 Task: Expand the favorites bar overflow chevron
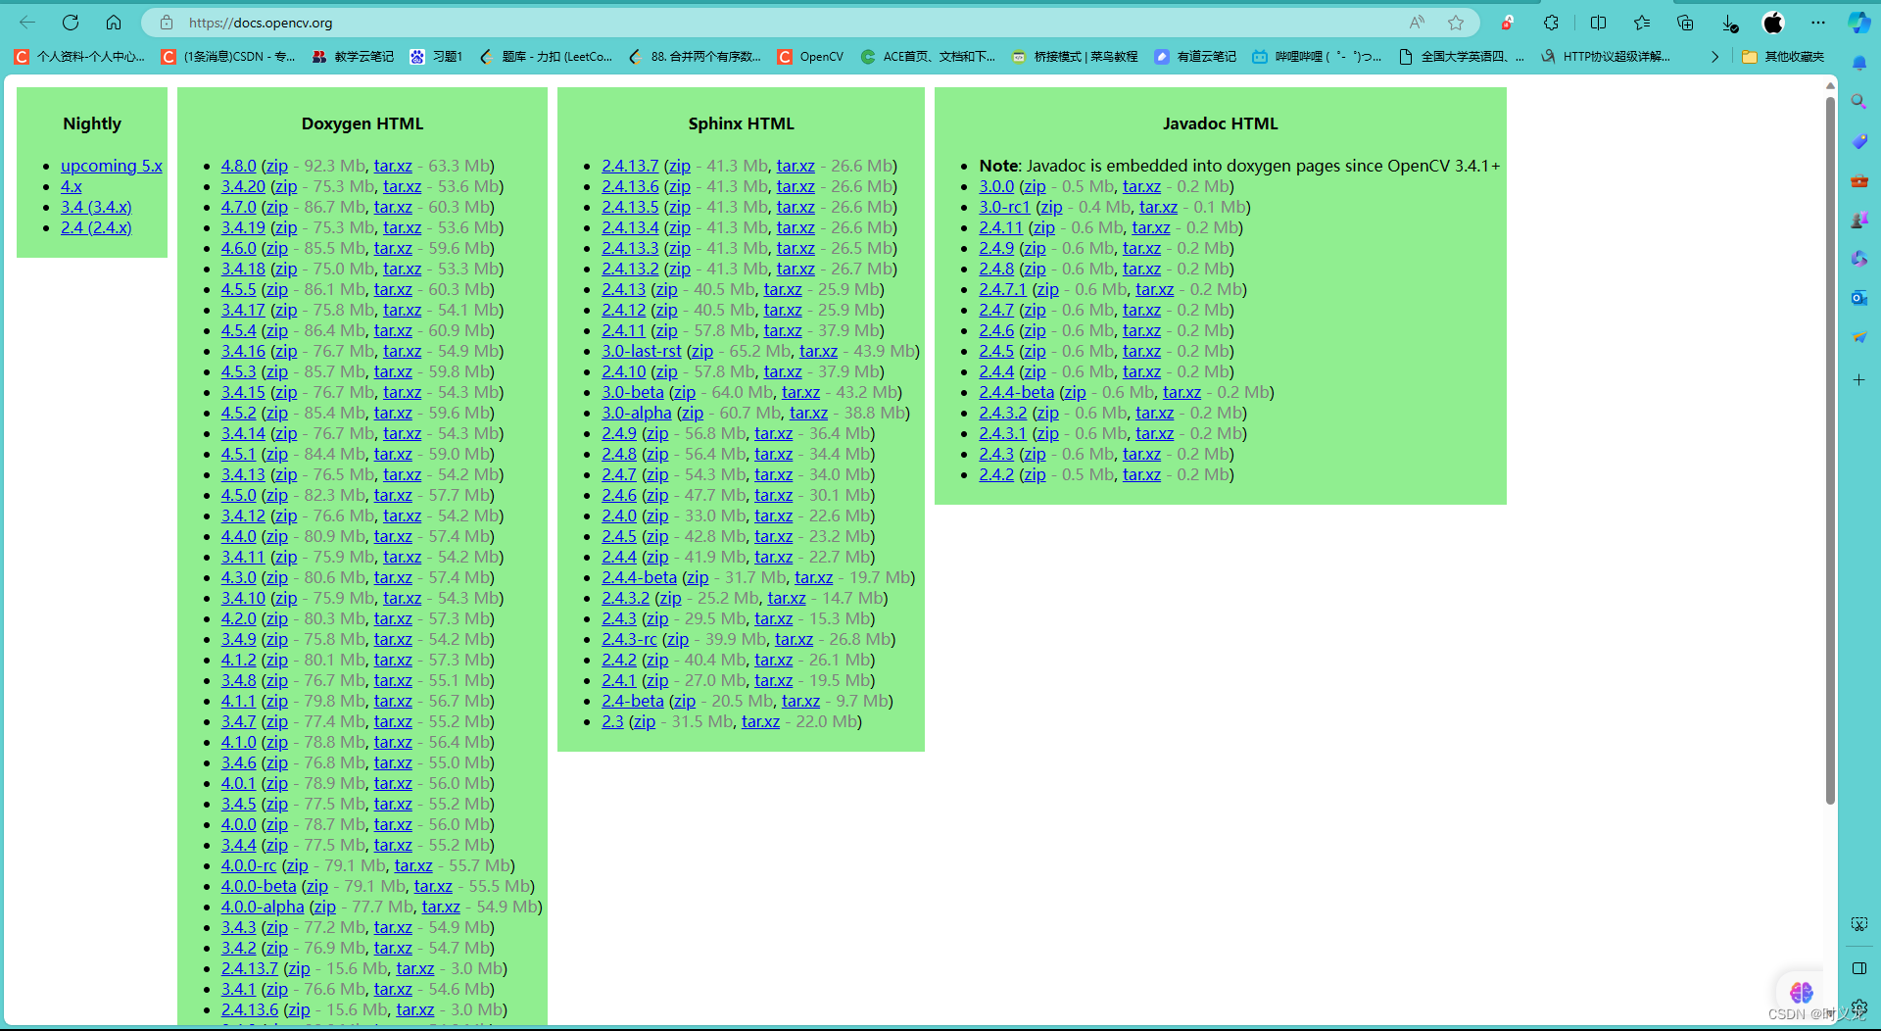coord(1714,57)
